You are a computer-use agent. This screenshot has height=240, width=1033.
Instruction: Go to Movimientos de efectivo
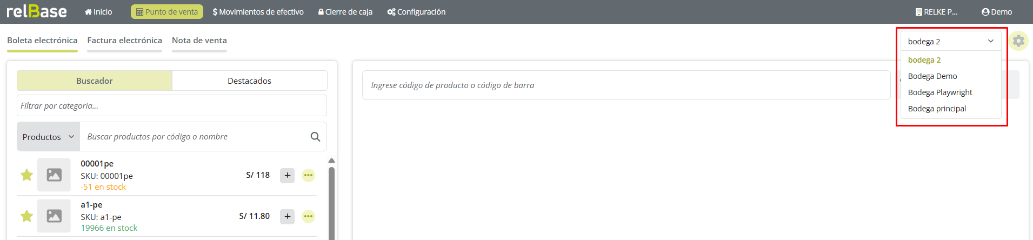tap(258, 12)
